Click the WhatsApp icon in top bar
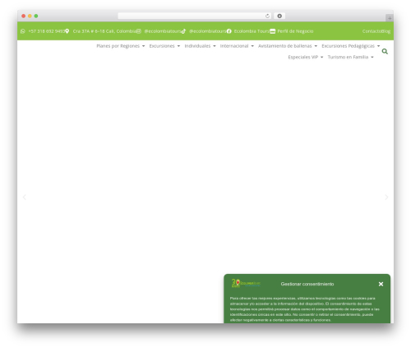 pyautogui.click(x=23, y=31)
